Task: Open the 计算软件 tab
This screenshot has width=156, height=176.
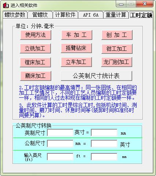Action: pos(66,15)
